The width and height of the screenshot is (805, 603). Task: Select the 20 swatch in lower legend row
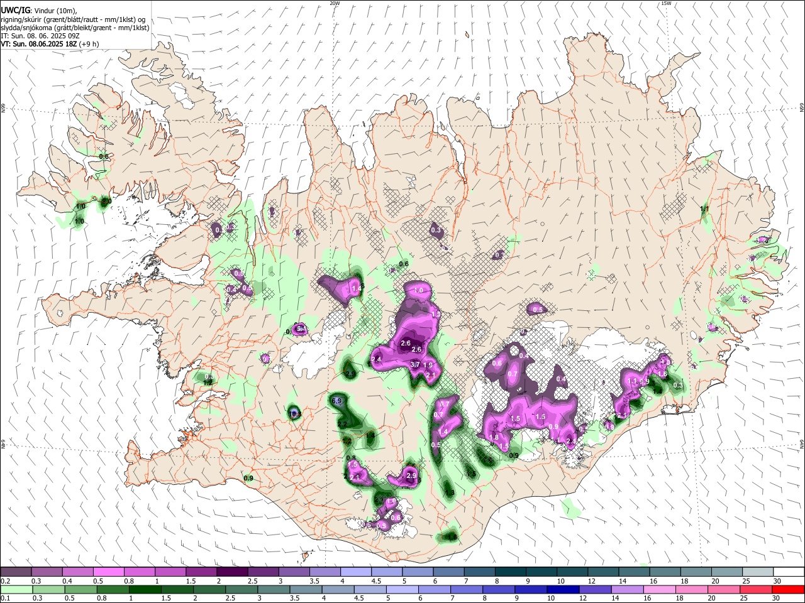coord(723,589)
